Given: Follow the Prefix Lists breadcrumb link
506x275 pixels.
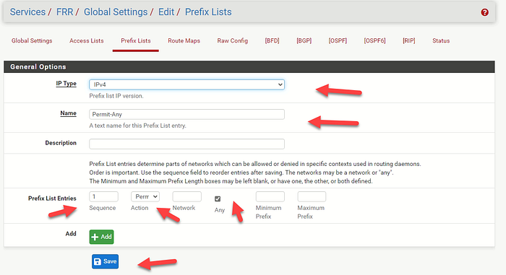Looking at the screenshot, I should 208,12.
